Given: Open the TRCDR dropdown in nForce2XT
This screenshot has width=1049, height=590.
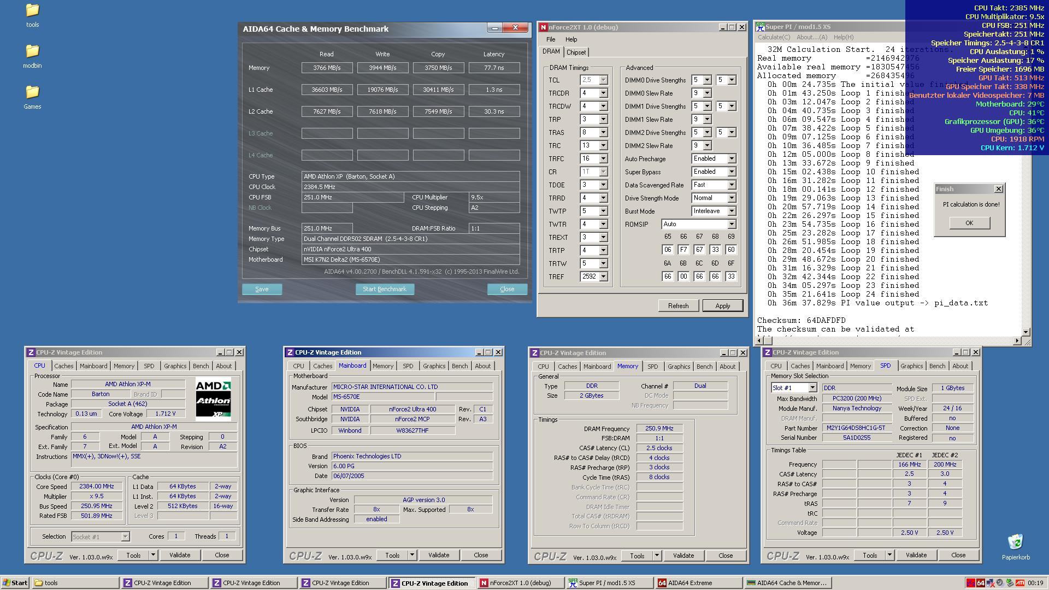Looking at the screenshot, I should [x=603, y=93].
